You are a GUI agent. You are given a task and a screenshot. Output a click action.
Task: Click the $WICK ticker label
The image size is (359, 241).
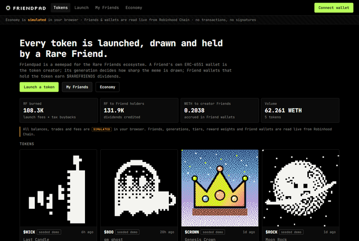click(x=29, y=232)
